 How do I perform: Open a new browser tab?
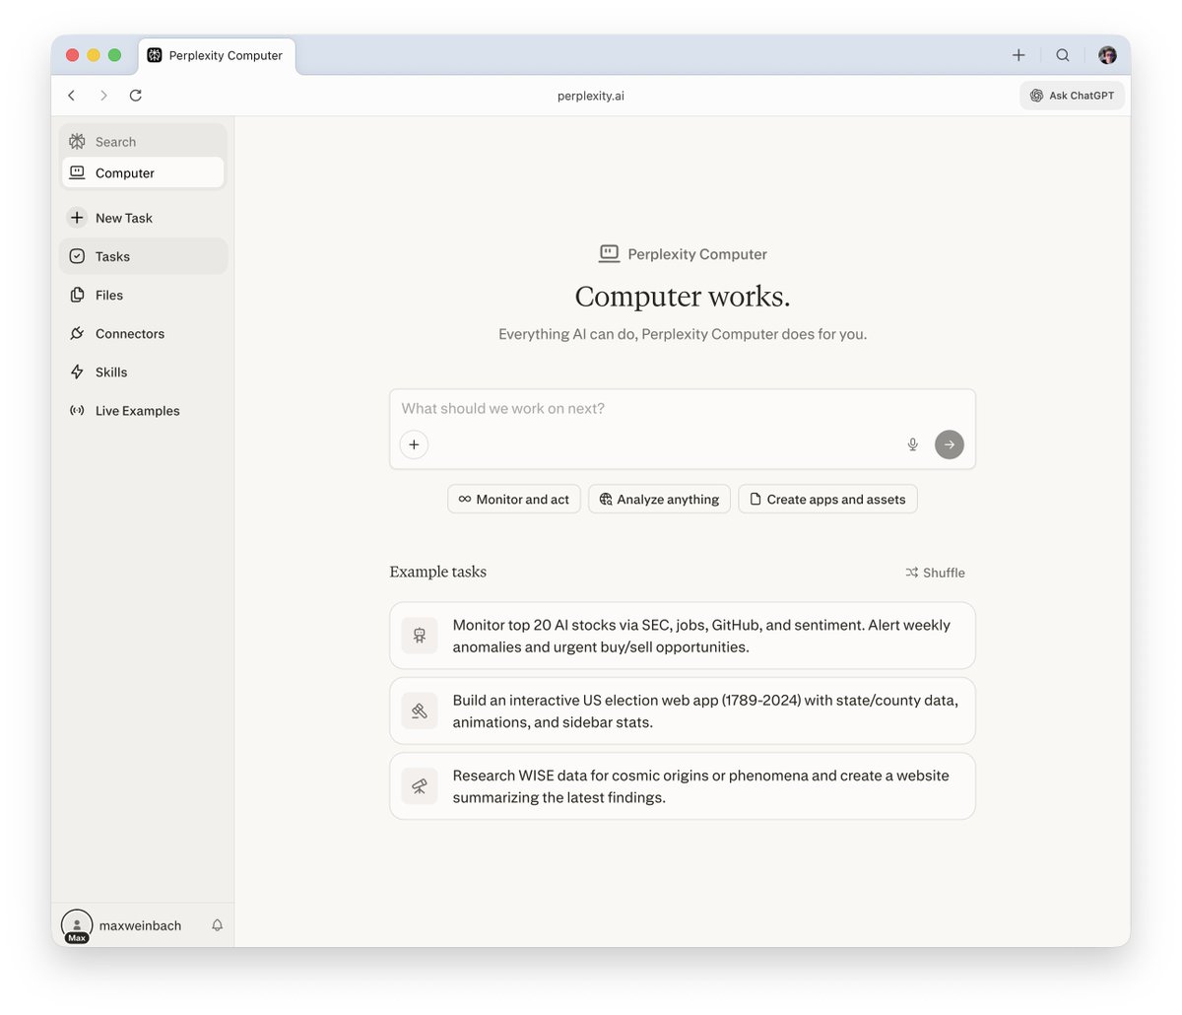pos(1018,55)
